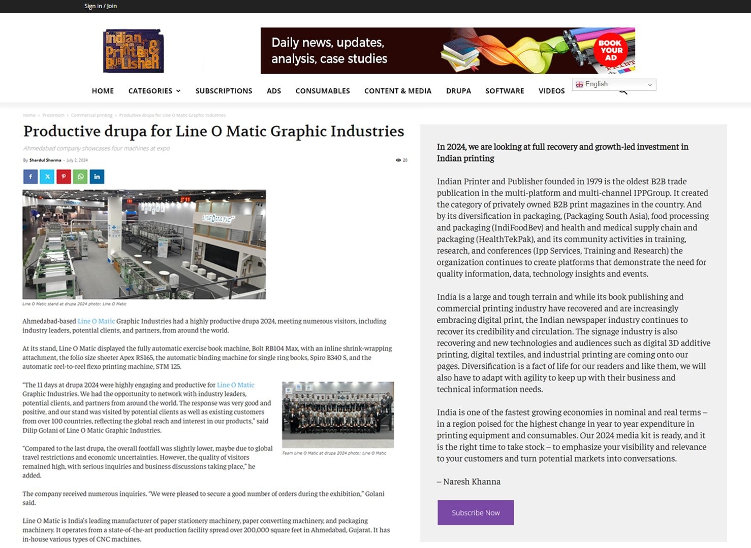Open Home breadcrumb link

29,115
